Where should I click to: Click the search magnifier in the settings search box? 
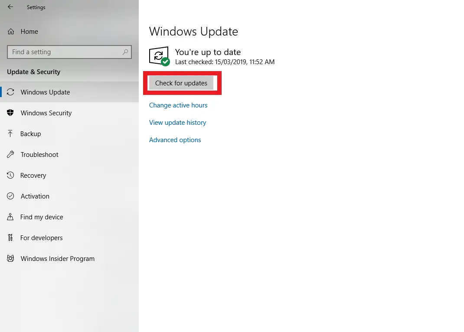point(125,52)
